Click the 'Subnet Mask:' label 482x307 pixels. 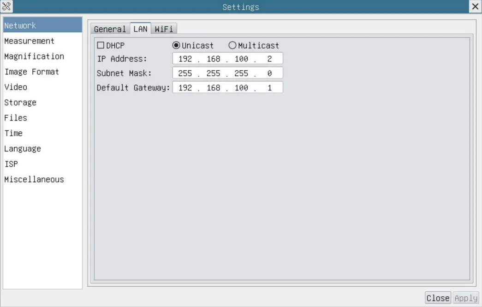(x=124, y=73)
